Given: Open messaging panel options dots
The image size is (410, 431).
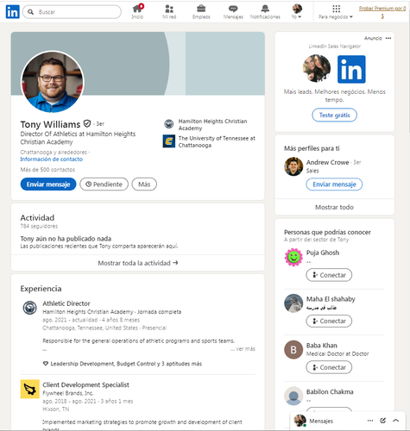Looking at the screenshot, I should click(x=370, y=421).
